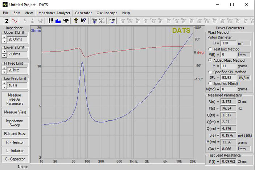Click the 20 kHz Hi Freq Limit field
255x170 pixels.
[x=17, y=70]
